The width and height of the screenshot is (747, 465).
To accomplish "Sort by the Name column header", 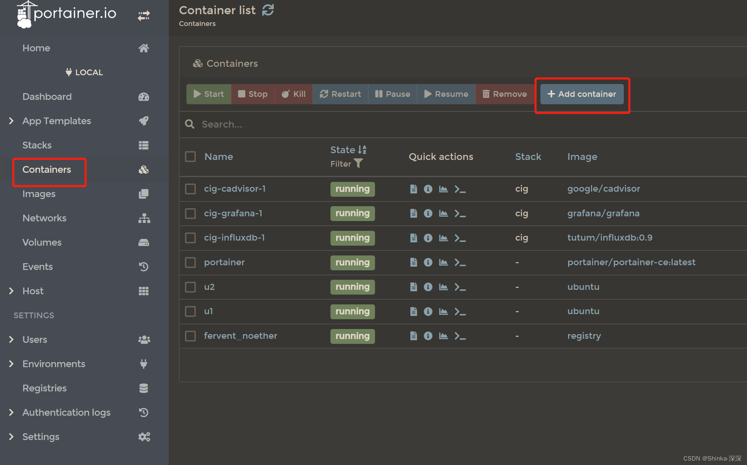I will click(219, 157).
